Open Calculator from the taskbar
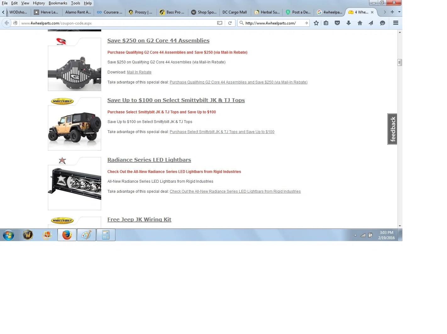This screenshot has width=447, height=334. [106, 235]
